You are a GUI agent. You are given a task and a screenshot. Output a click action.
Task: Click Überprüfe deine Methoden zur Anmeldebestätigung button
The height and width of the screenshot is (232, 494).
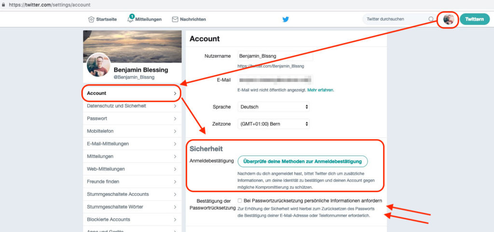coord(302,162)
